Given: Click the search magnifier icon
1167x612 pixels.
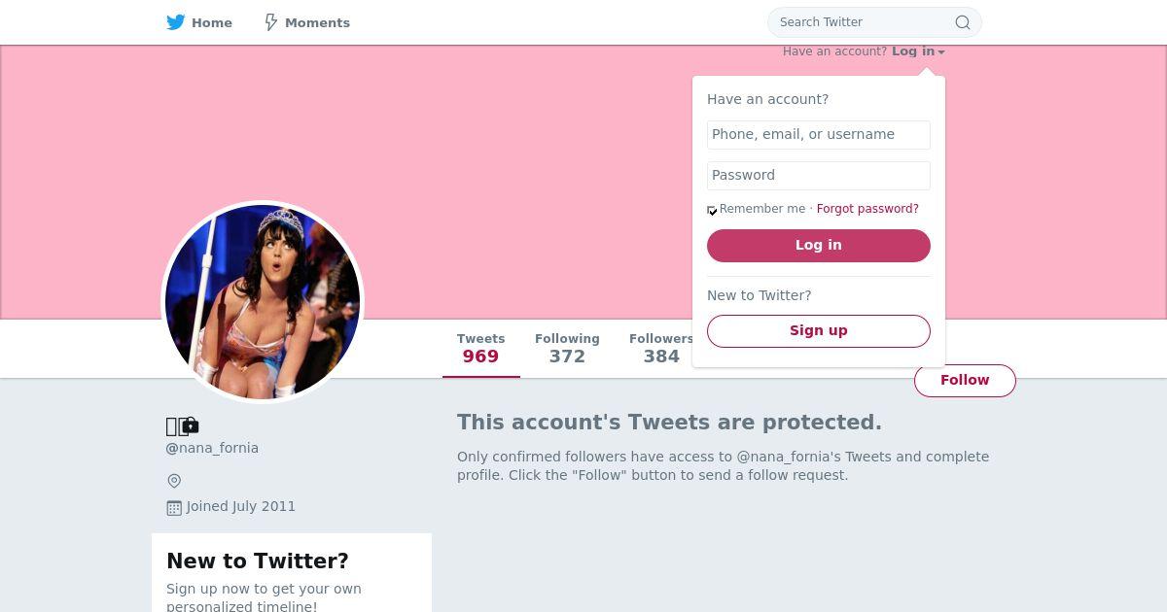Looking at the screenshot, I should pos(962,22).
